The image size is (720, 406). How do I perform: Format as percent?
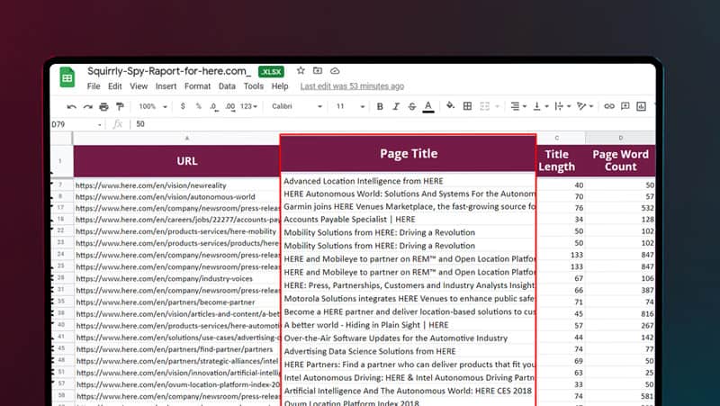198,106
